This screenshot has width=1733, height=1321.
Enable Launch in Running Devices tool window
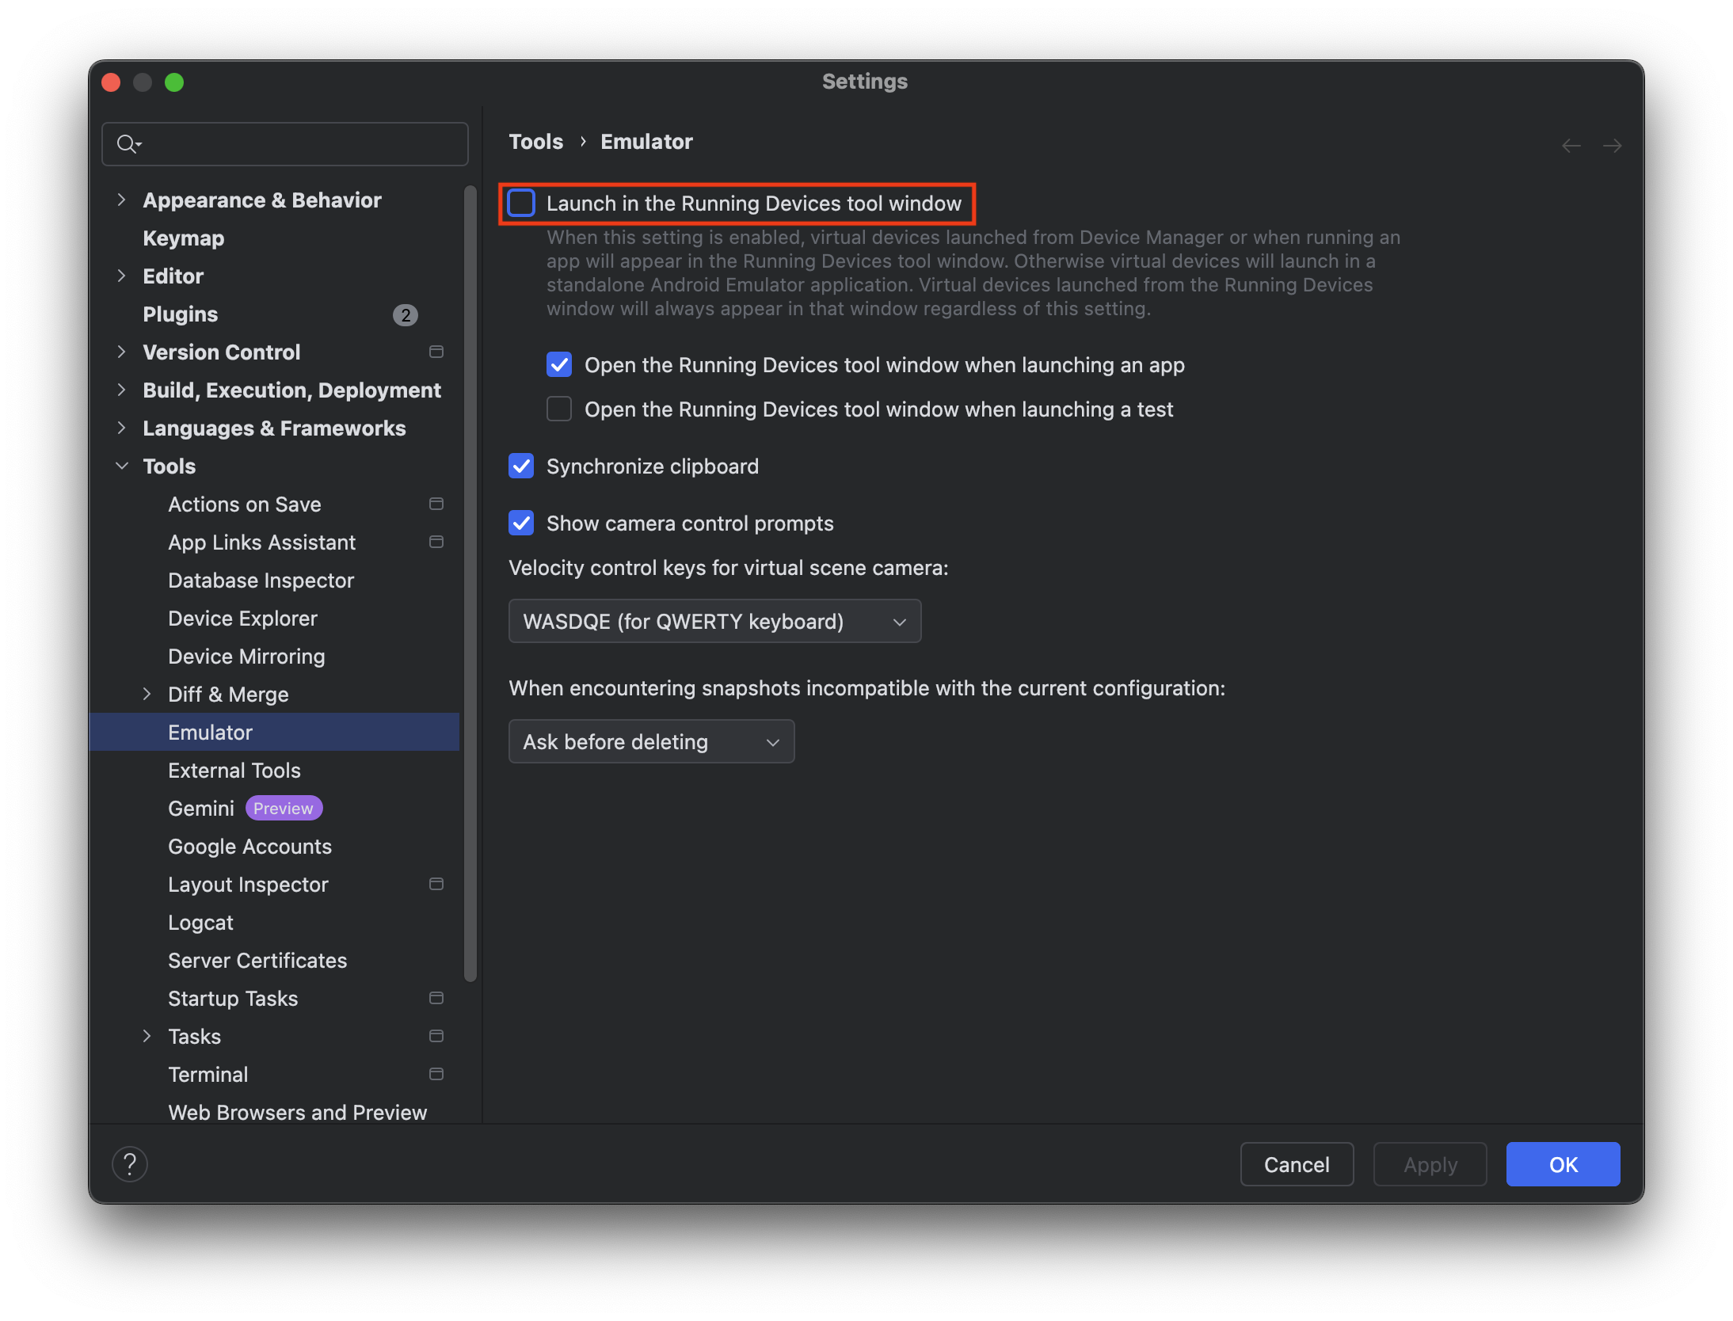[521, 204]
